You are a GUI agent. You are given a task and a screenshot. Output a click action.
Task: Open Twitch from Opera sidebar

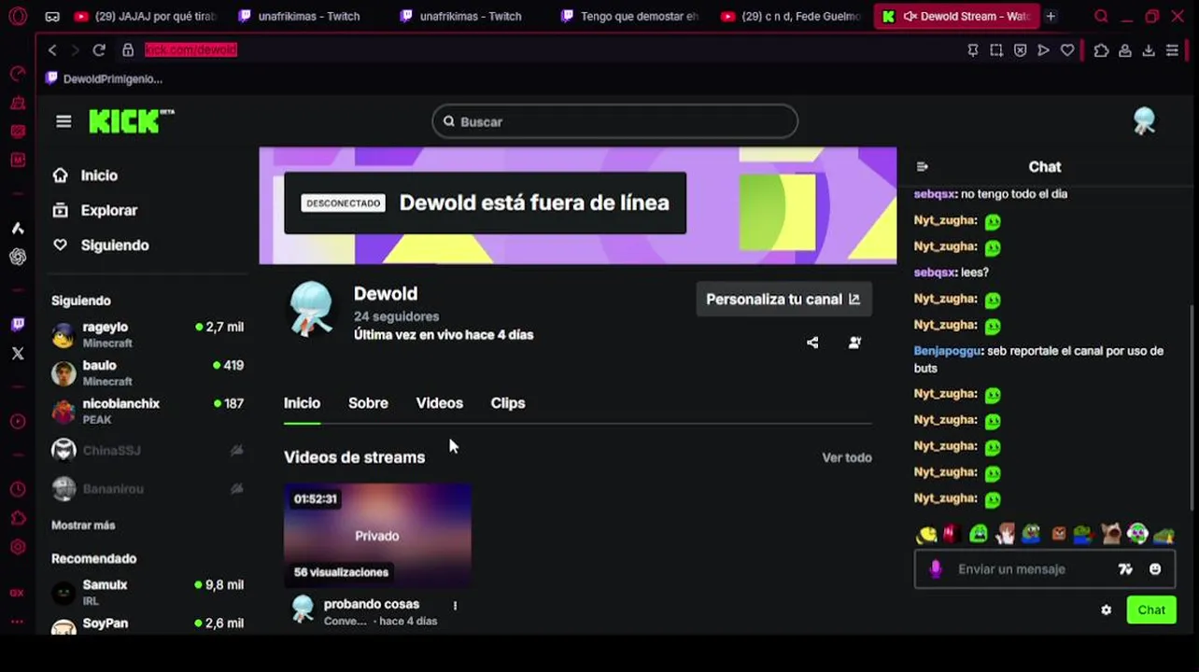tap(18, 325)
